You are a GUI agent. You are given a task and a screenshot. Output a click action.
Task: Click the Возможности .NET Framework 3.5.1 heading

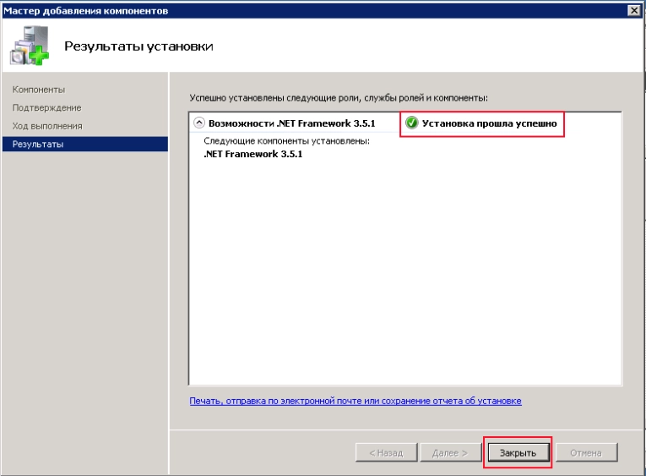(x=291, y=123)
